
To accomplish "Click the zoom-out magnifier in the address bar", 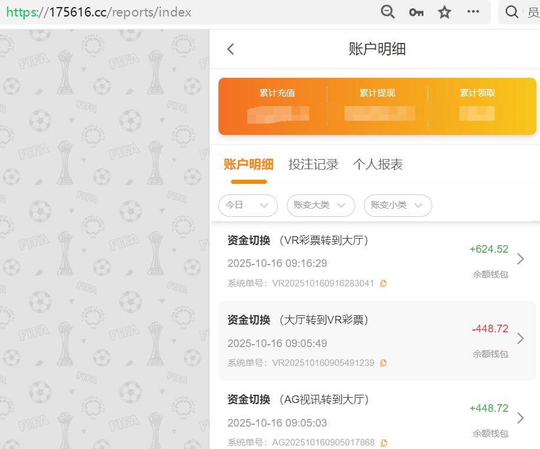I will (387, 12).
